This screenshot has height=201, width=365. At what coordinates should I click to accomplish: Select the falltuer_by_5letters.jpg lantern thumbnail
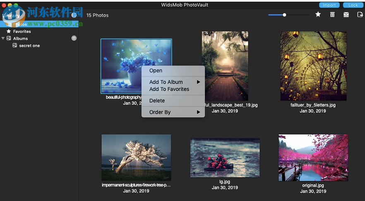313,66
